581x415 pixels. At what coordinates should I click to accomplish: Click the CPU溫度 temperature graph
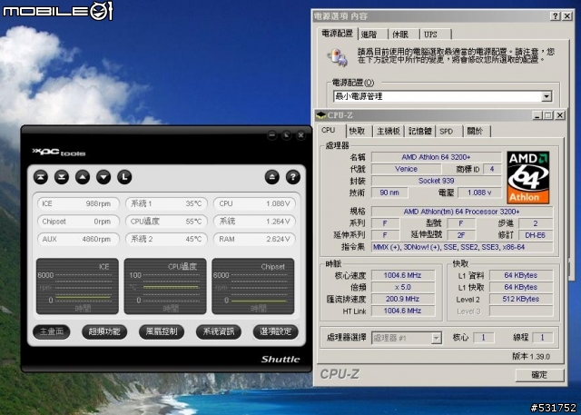pos(165,286)
